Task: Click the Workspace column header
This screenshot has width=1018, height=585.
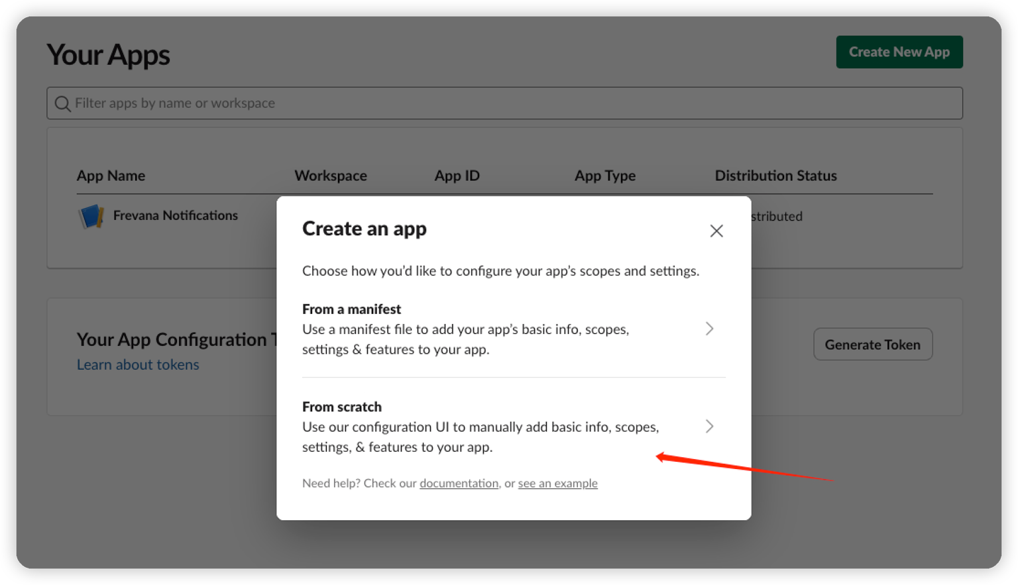Action: pyautogui.click(x=331, y=176)
